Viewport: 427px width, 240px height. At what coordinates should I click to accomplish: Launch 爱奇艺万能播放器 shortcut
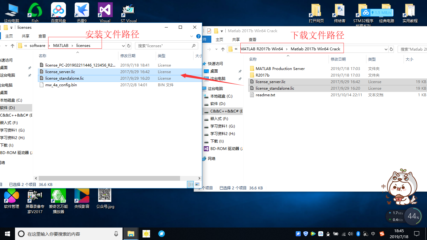coord(58,201)
